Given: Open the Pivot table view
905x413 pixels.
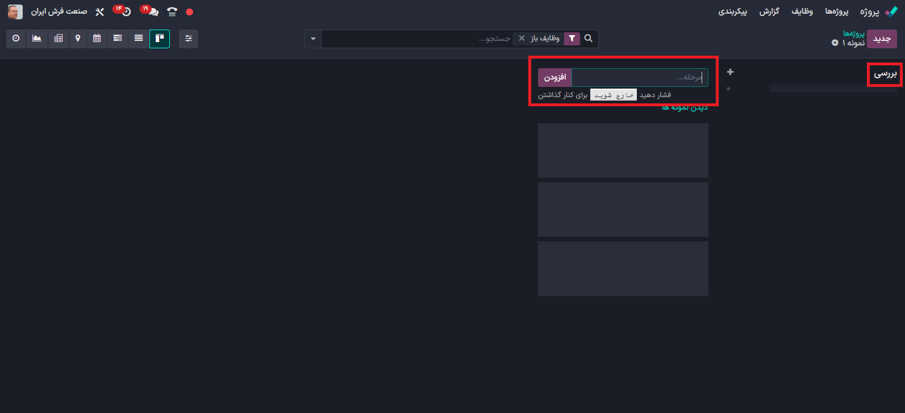Looking at the screenshot, I should pos(59,39).
